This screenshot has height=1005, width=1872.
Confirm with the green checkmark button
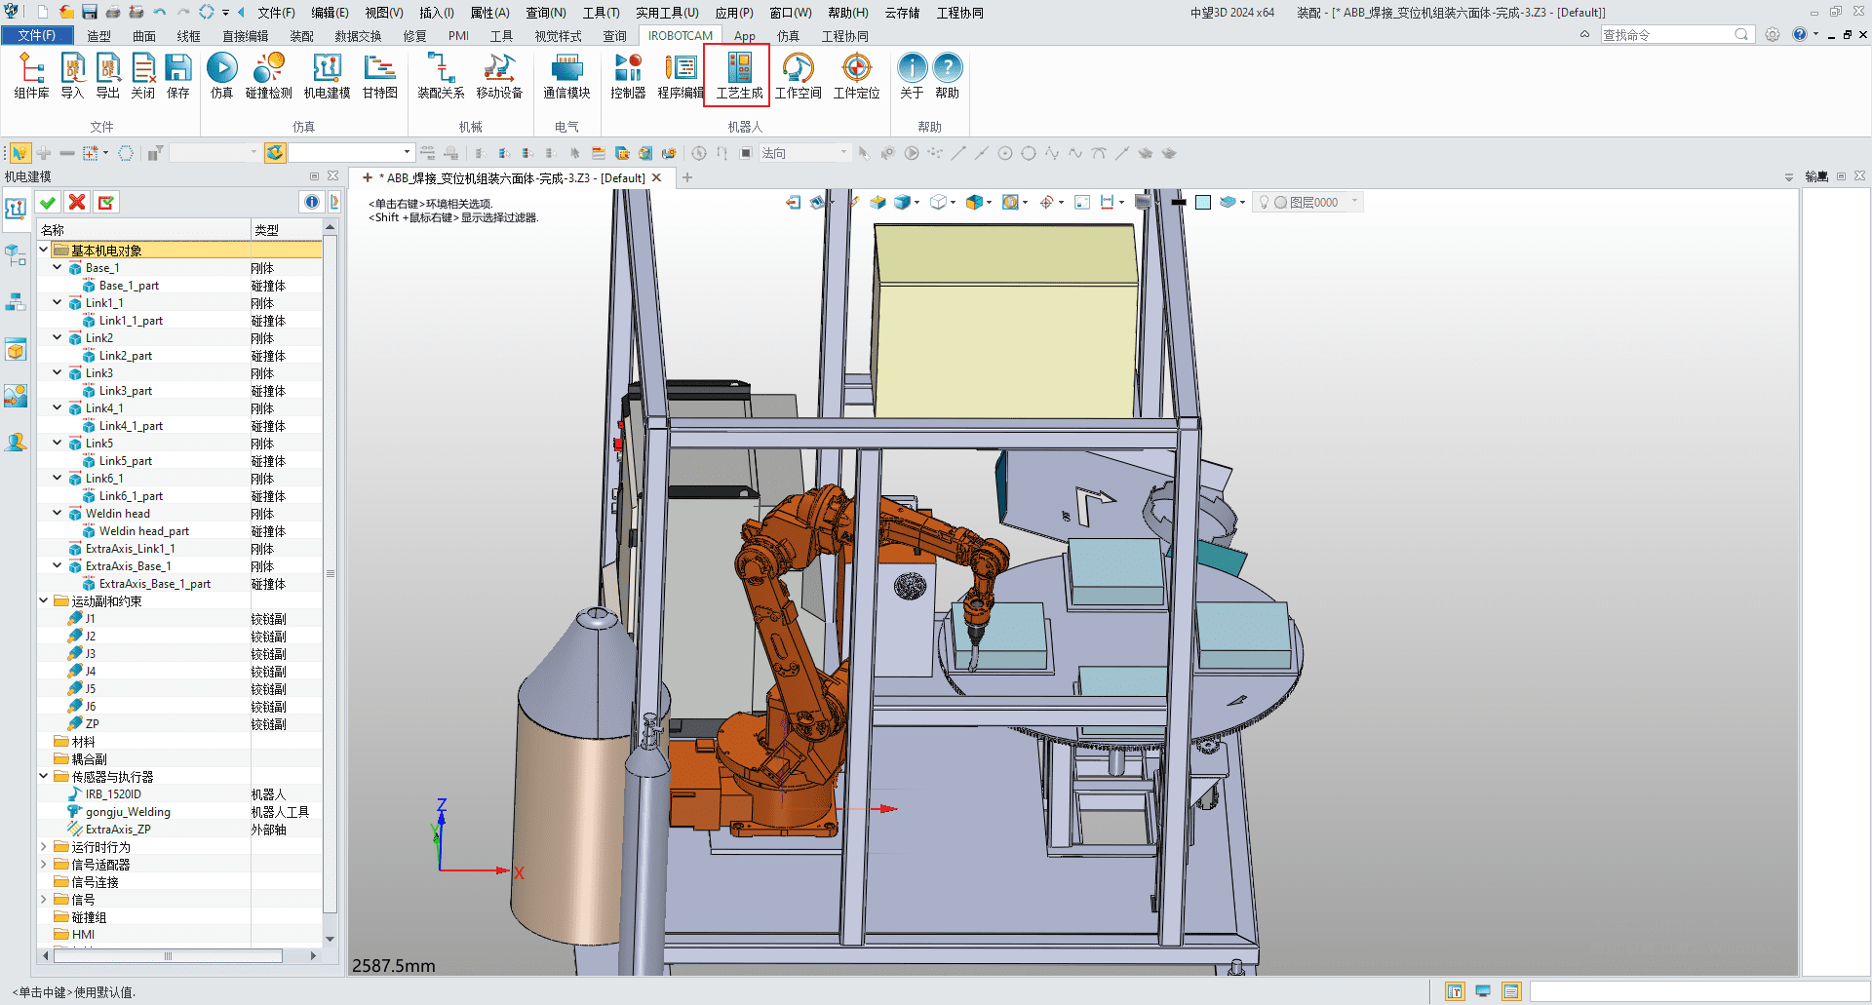(x=47, y=202)
